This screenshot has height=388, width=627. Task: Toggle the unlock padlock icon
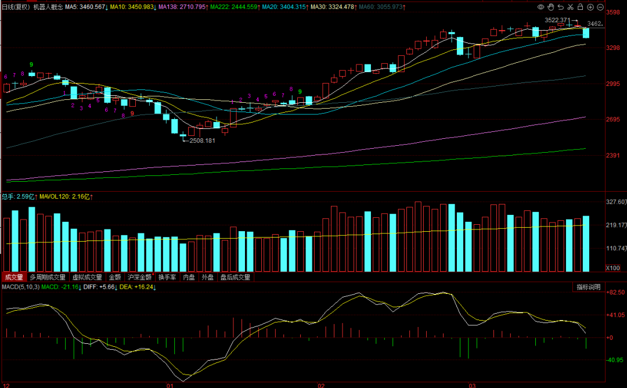click(x=581, y=7)
